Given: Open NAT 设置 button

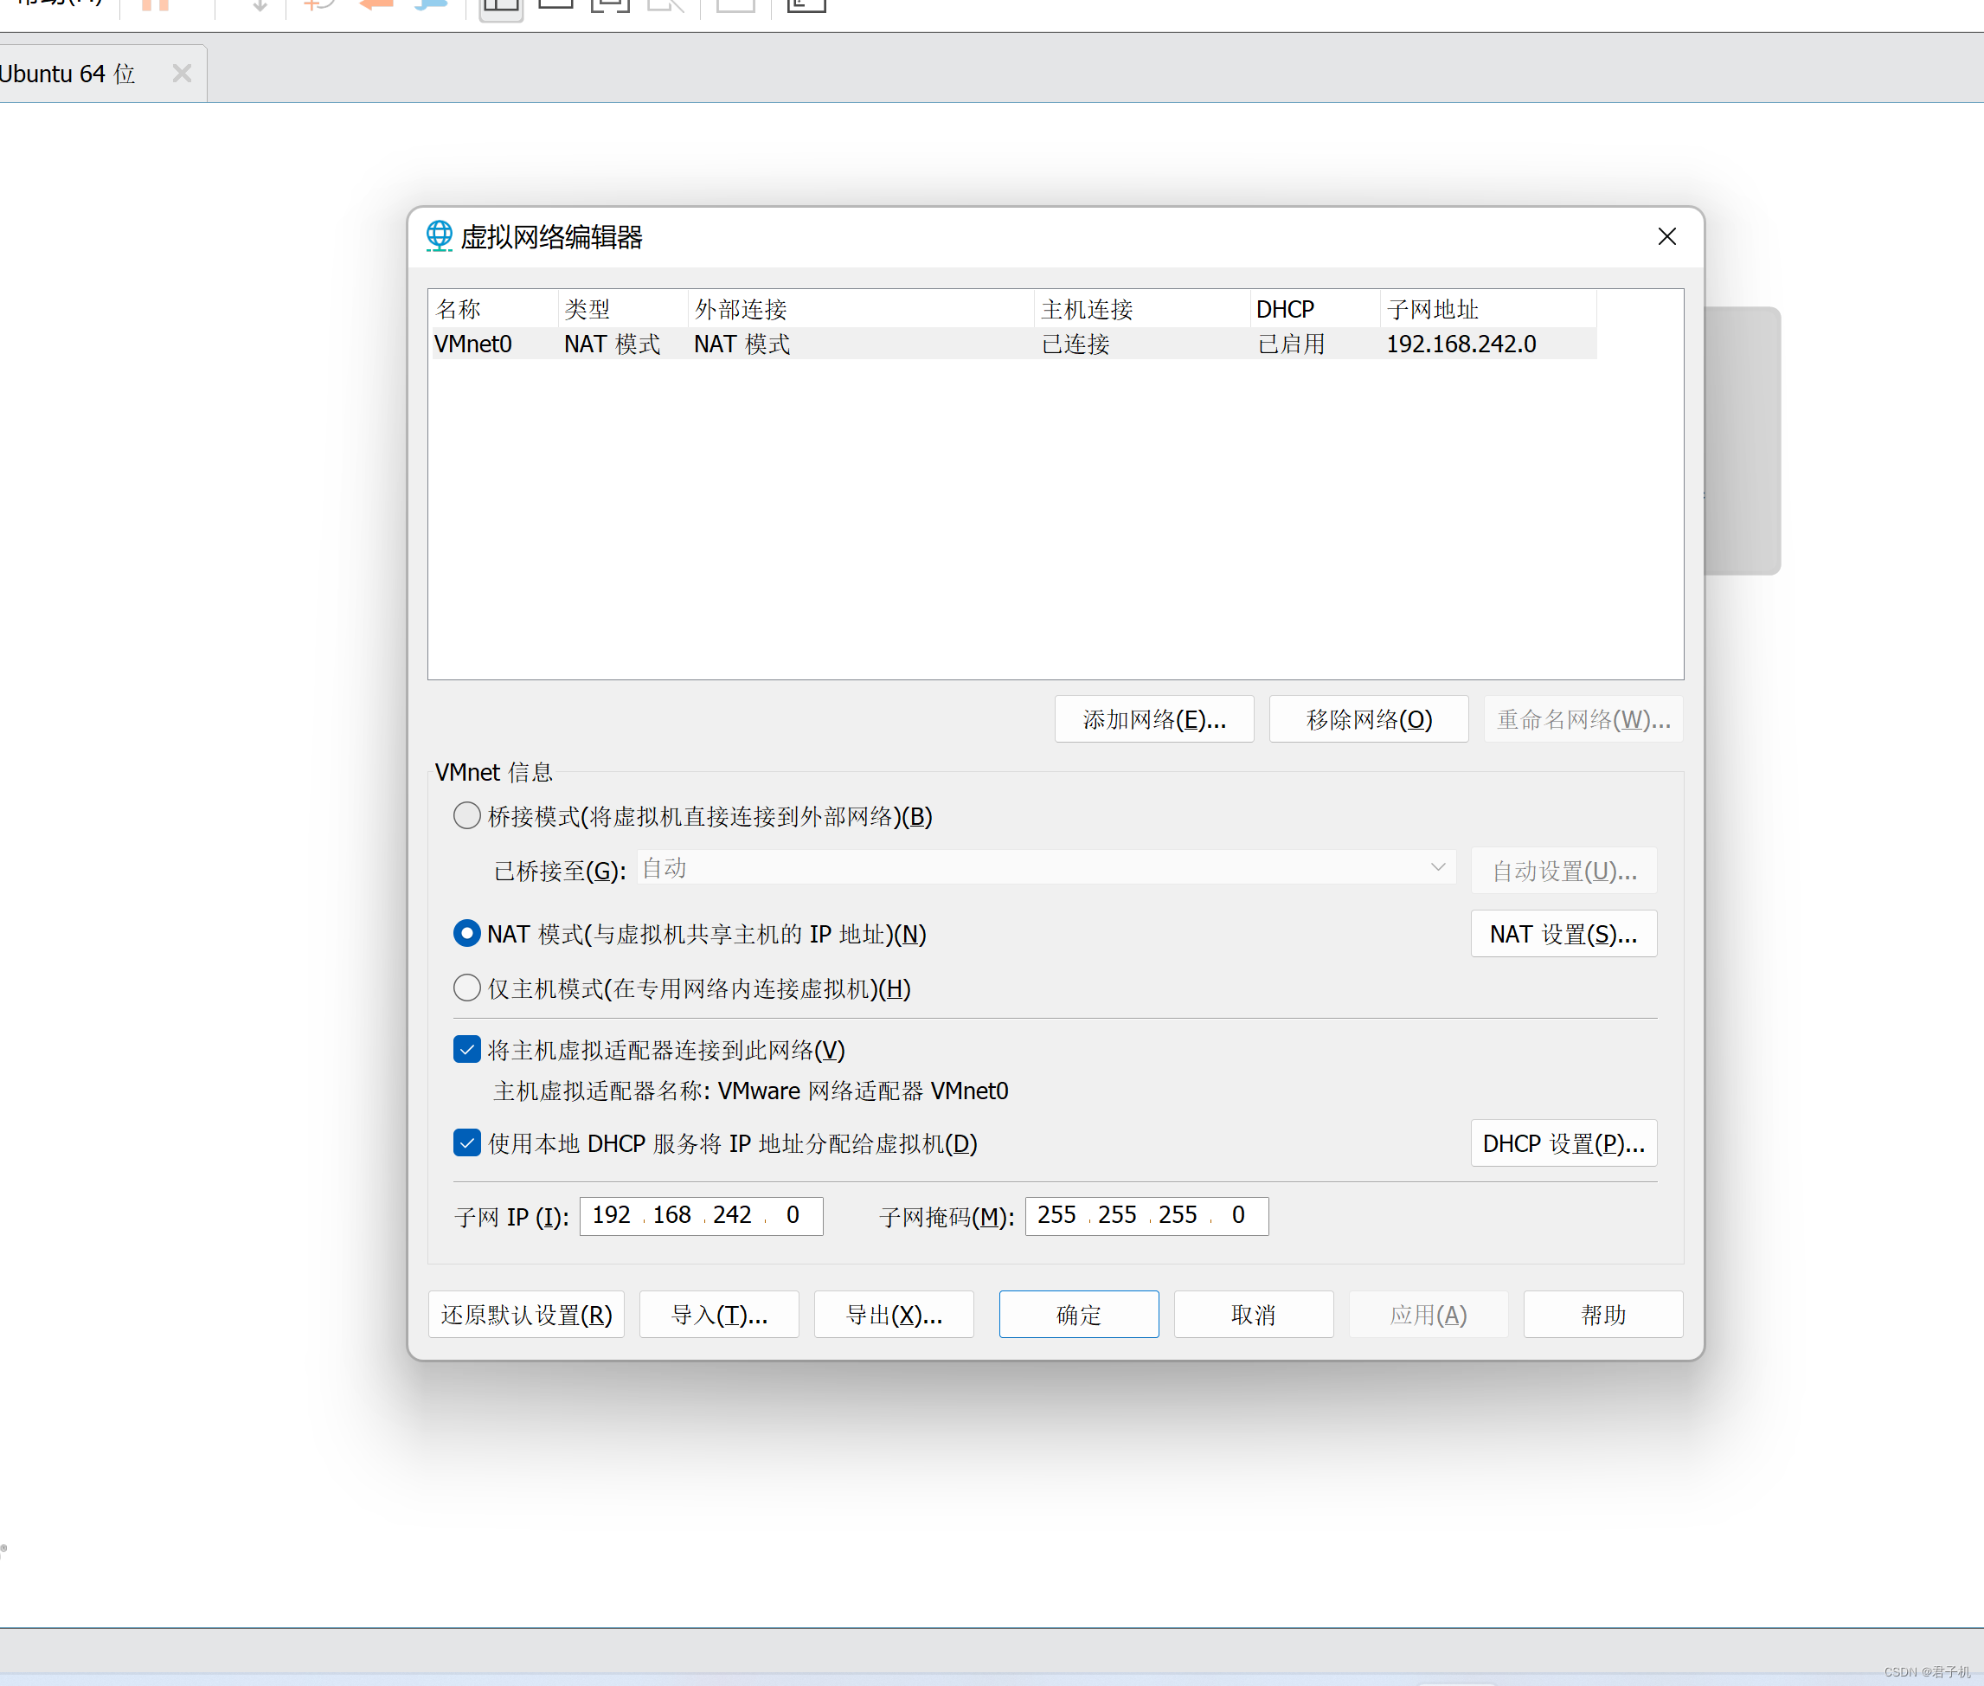Looking at the screenshot, I should point(1563,934).
